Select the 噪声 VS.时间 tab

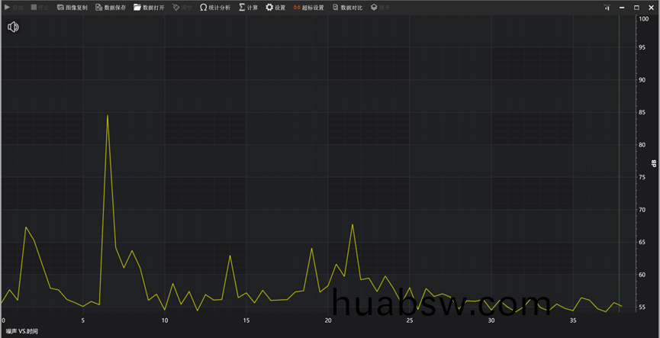[22, 332]
